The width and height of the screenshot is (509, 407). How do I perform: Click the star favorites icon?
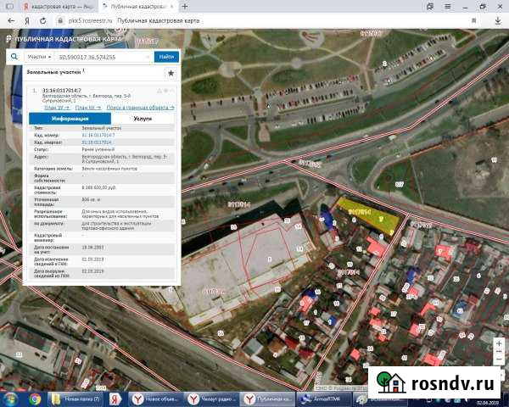click(x=171, y=75)
